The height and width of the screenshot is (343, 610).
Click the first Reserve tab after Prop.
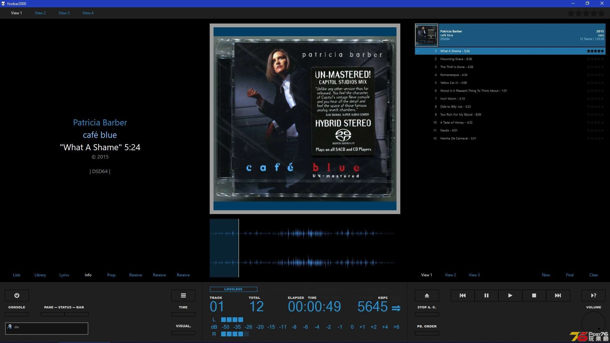[136, 275]
